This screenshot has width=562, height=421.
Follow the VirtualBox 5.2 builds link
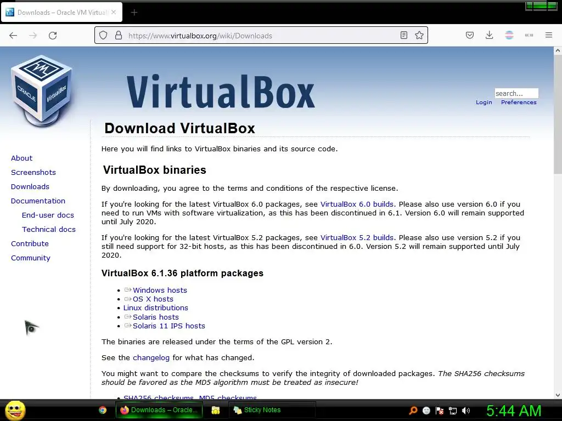coord(357,237)
